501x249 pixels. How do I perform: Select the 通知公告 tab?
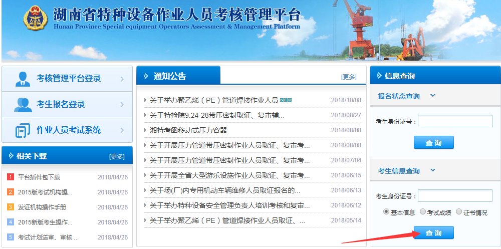pos(178,76)
